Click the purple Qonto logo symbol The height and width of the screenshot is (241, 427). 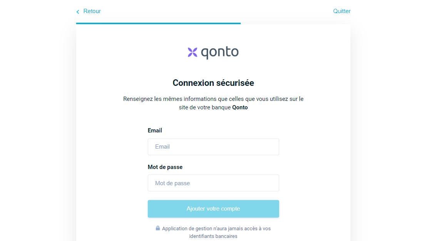[x=193, y=52]
